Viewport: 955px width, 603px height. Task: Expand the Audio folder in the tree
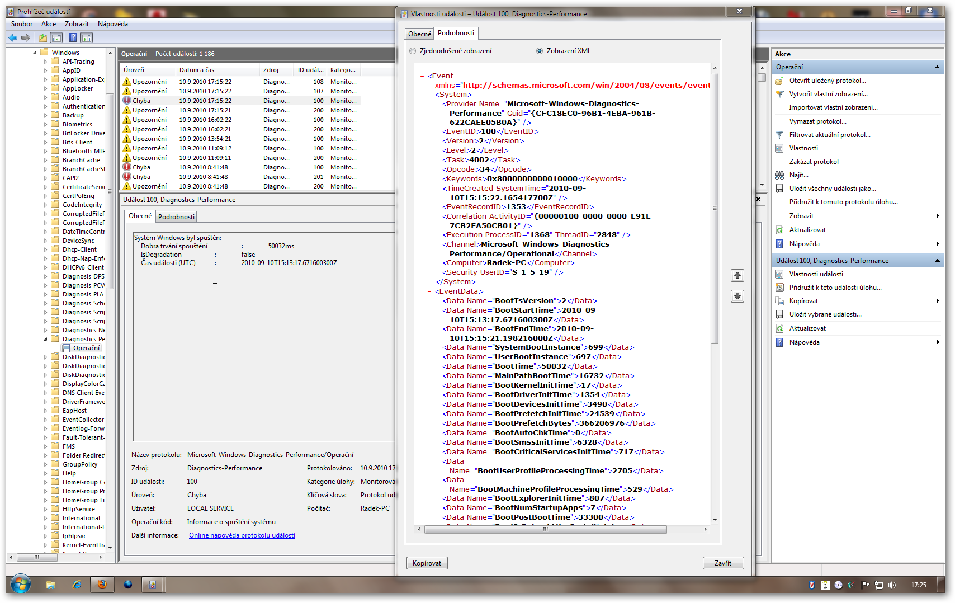[x=46, y=97]
